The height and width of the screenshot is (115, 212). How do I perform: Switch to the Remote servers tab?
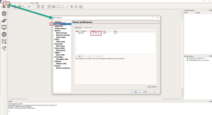[x=88, y=27]
